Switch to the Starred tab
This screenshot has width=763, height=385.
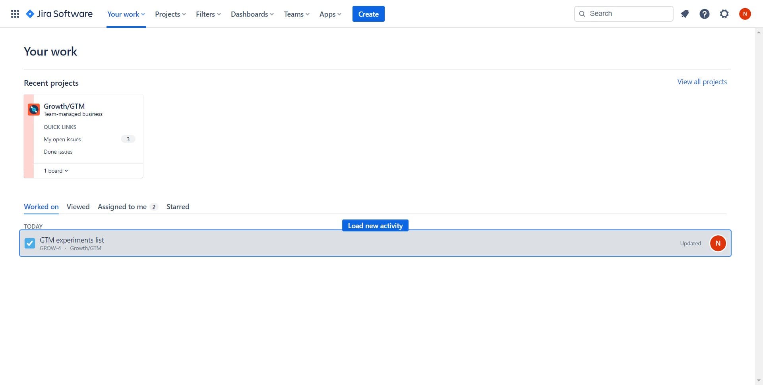(178, 206)
